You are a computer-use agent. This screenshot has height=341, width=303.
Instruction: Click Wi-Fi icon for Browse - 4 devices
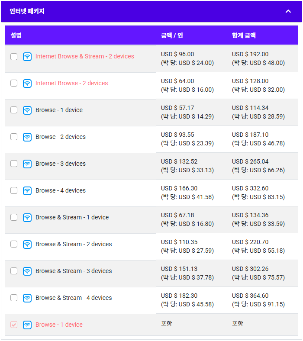(27, 191)
